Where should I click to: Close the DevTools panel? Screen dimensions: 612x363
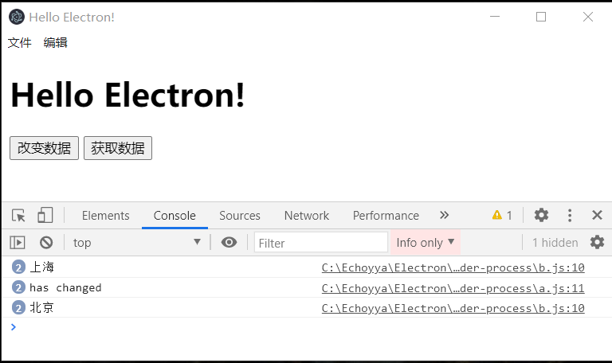tap(597, 215)
